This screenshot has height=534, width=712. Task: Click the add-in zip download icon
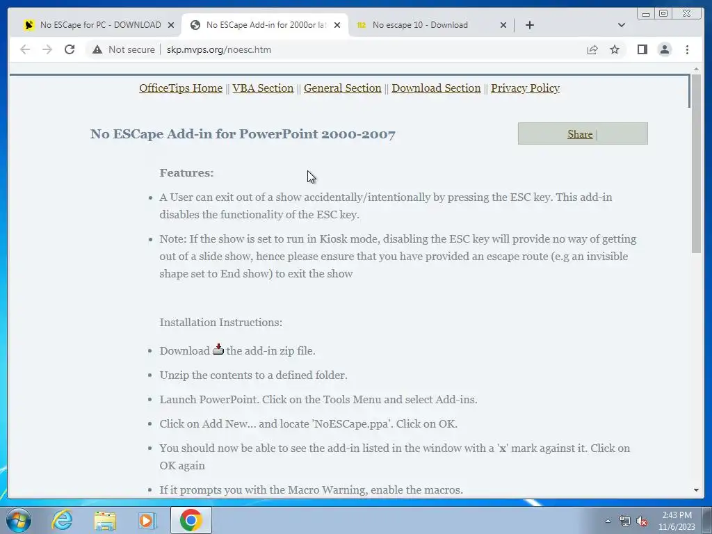(218, 349)
